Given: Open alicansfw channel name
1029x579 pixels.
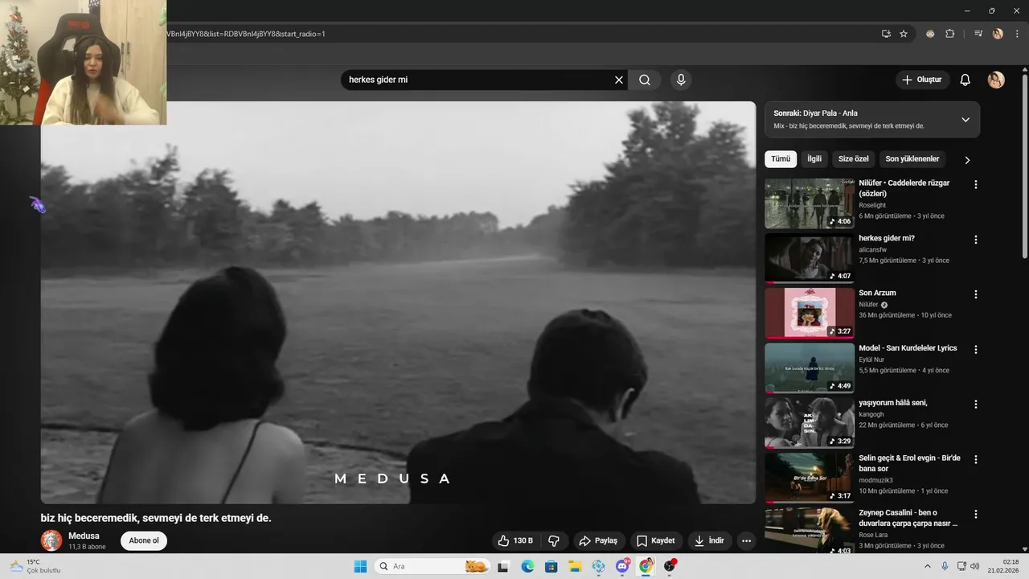Looking at the screenshot, I should tap(874, 249).
